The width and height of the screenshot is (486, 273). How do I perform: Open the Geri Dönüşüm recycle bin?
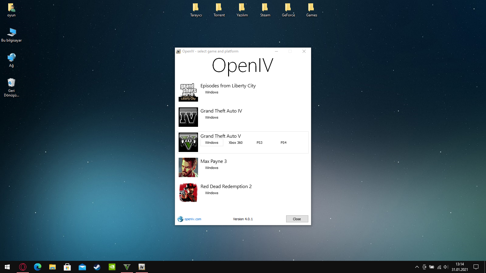(12, 87)
